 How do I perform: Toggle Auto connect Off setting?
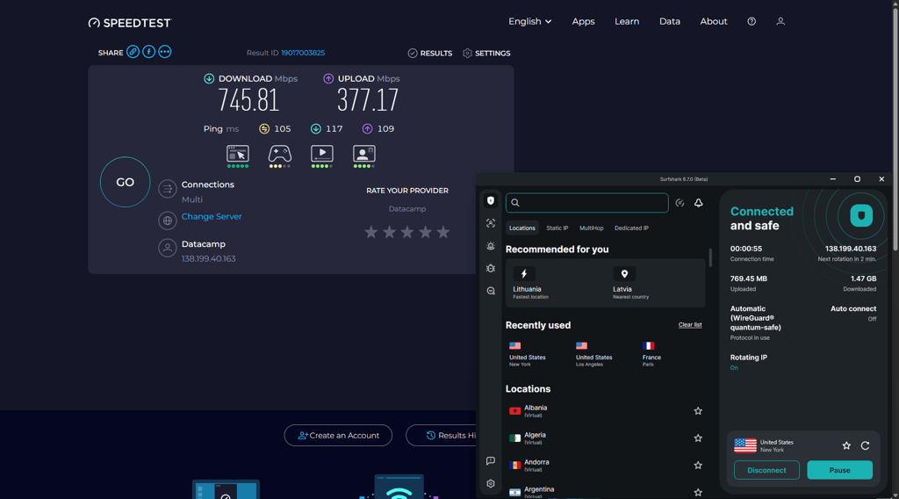853,313
